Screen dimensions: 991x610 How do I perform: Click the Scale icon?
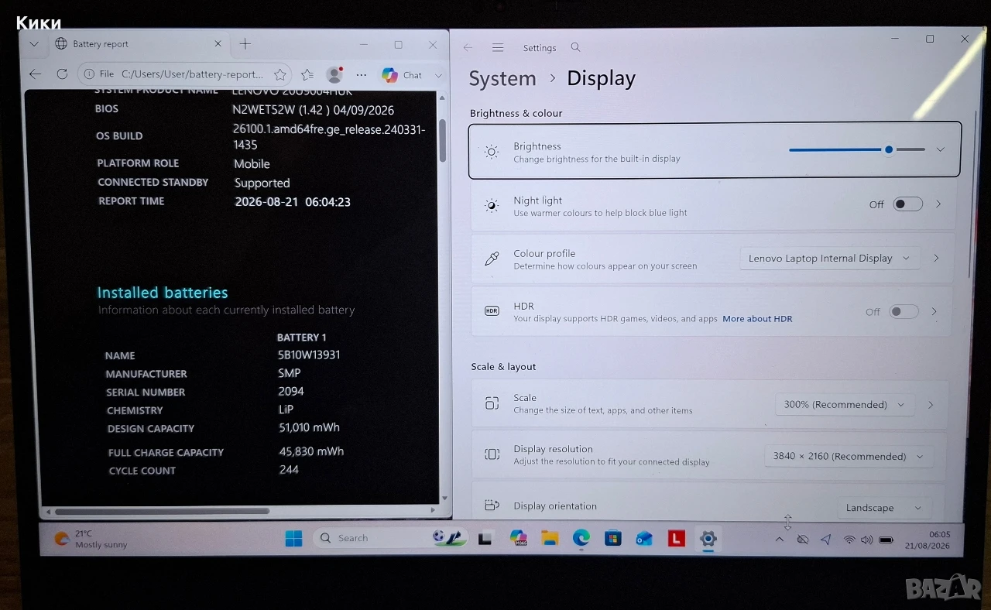tap(492, 403)
